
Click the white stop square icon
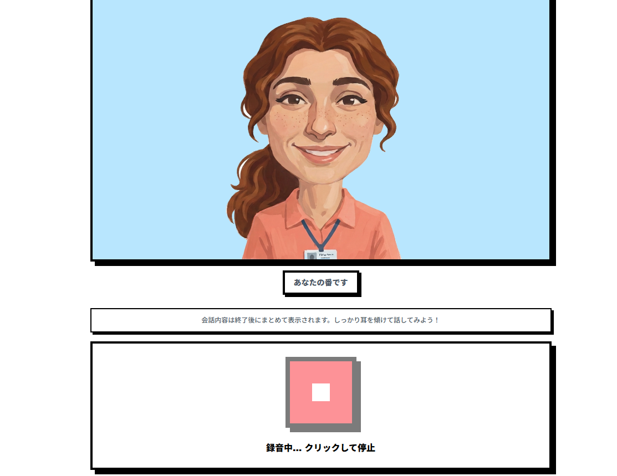321,392
